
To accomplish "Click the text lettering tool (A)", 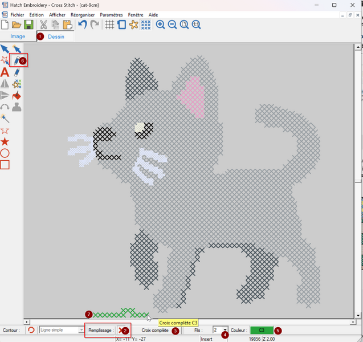I will pyautogui.click(x=5, y=72).
